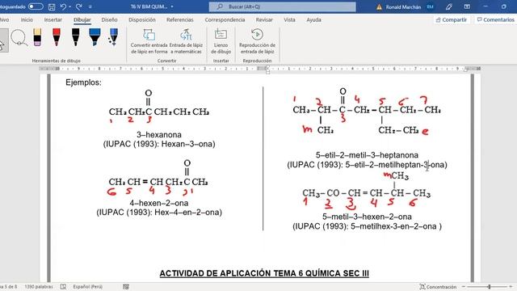Click the macro recording icon in status bar
Image resolution: width=517 pixels, height=291 pixels.
tap(126, 287)
